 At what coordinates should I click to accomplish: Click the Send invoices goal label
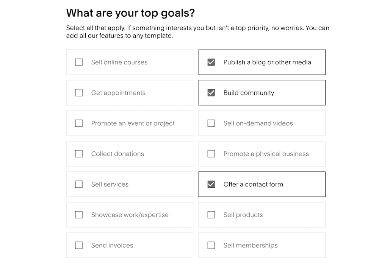[x=112, y=245]
